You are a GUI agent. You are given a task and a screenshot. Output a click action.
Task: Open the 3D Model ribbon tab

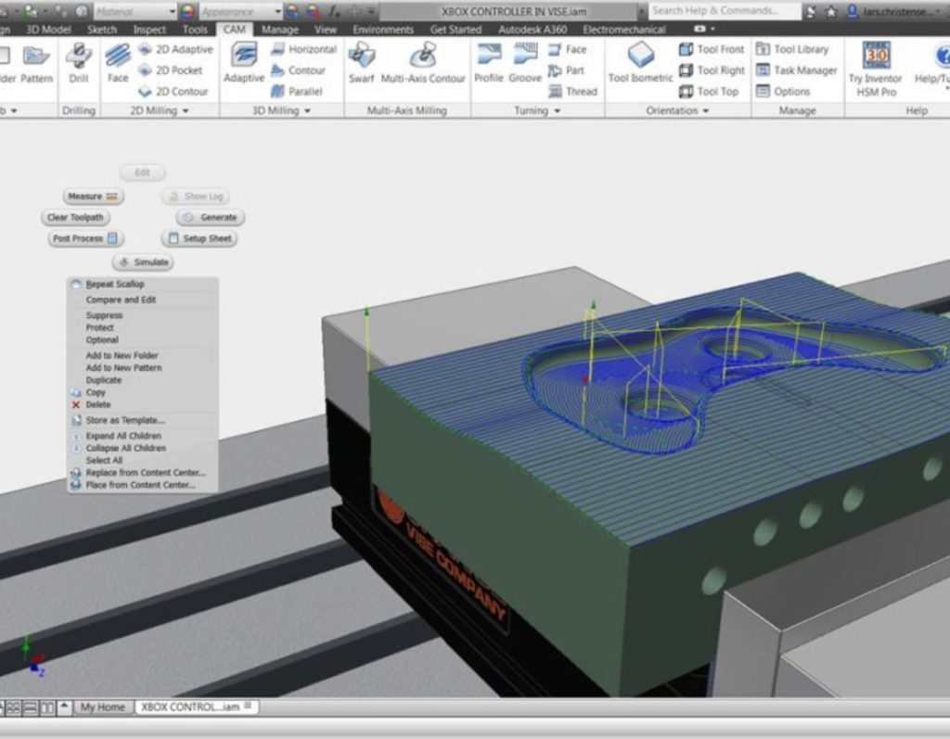pos(48,29)
